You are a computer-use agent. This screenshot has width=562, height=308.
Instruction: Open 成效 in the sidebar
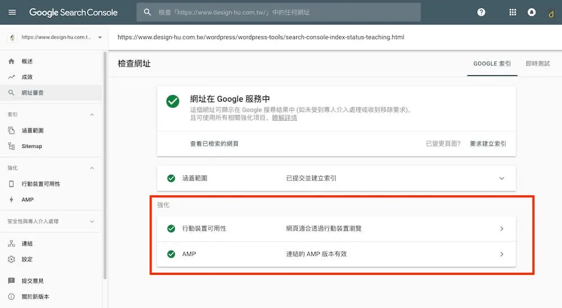pos(27,77)
